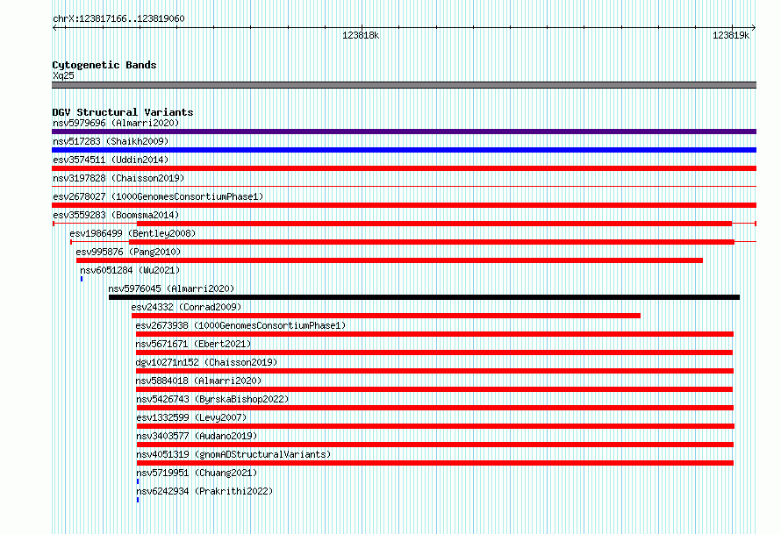Image resolution: width=781 pixels, height=534 pixels.
Task: Open nsv6051284 (Wu2021) label
Action: [x=130, y=270]
